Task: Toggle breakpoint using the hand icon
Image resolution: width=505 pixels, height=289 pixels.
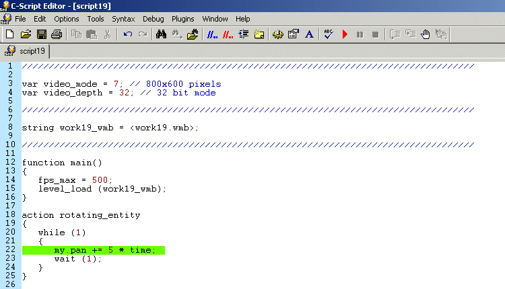Action: (426, 34)
